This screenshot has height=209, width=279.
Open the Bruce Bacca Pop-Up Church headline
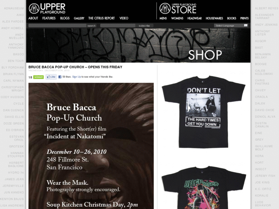pyautogui.click(x=75, y=67)
